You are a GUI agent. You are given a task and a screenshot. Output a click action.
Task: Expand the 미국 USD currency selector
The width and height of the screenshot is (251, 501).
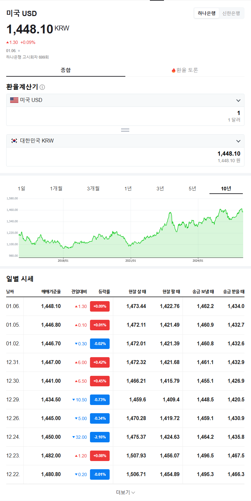[238, 100]
